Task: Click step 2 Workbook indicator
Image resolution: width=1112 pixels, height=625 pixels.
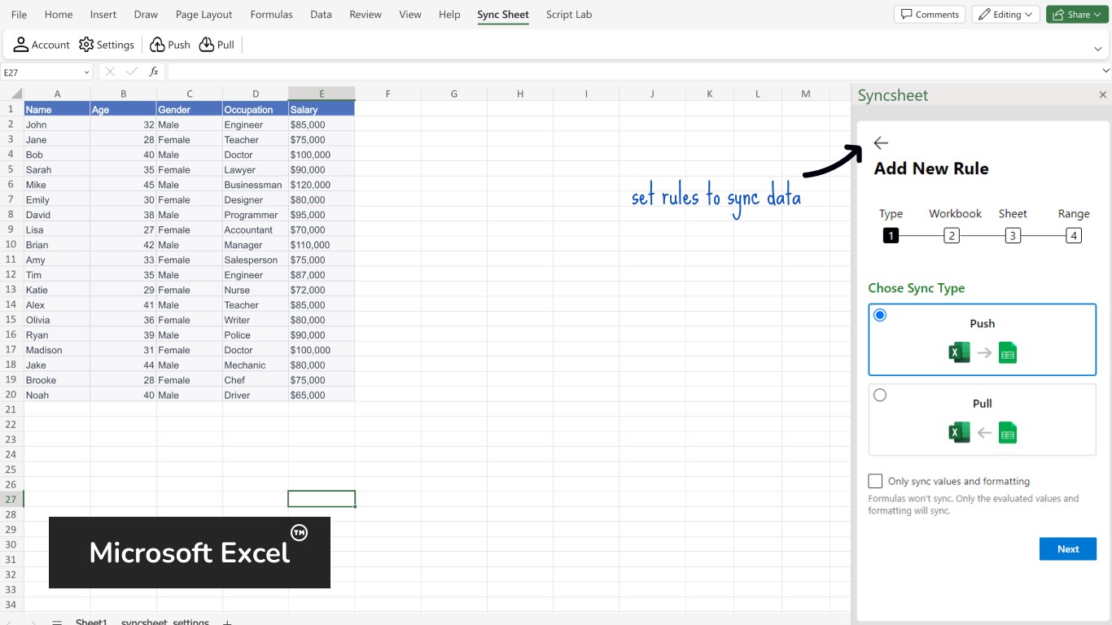Action: 952,236
